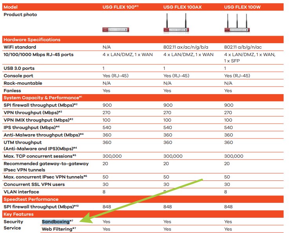This screenshot has width=293, height=233.
Task: Click the USG FLEX 100W product photo
Action: (x=237, y=23)
